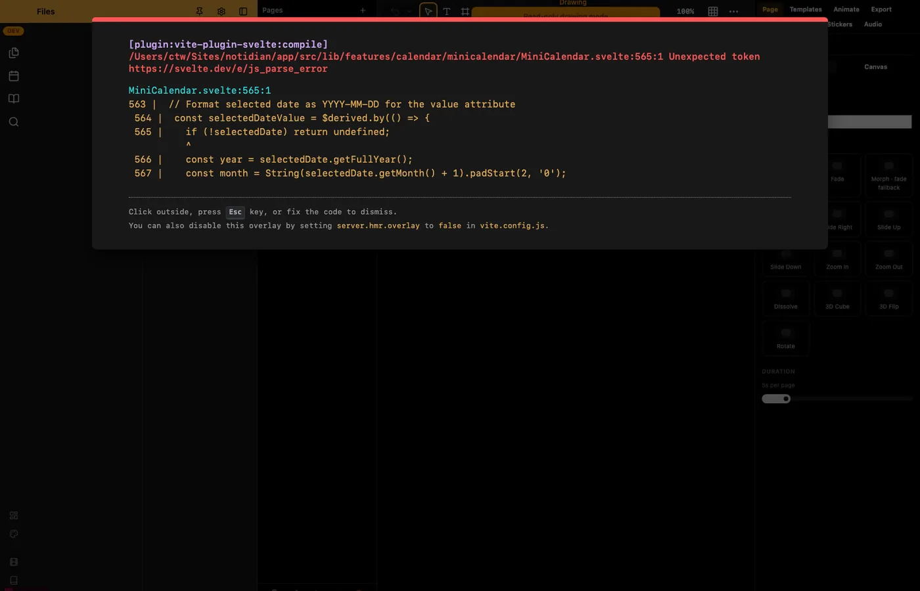This screenshot has height=591, width=920.
Task: Open Files panel settings gear
Action: 221,11
